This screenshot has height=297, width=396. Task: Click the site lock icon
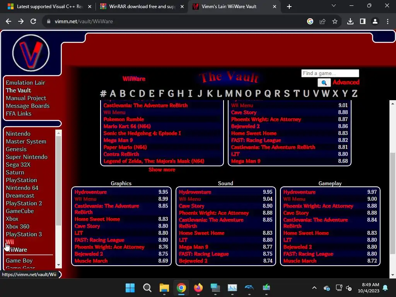(49, 22)
